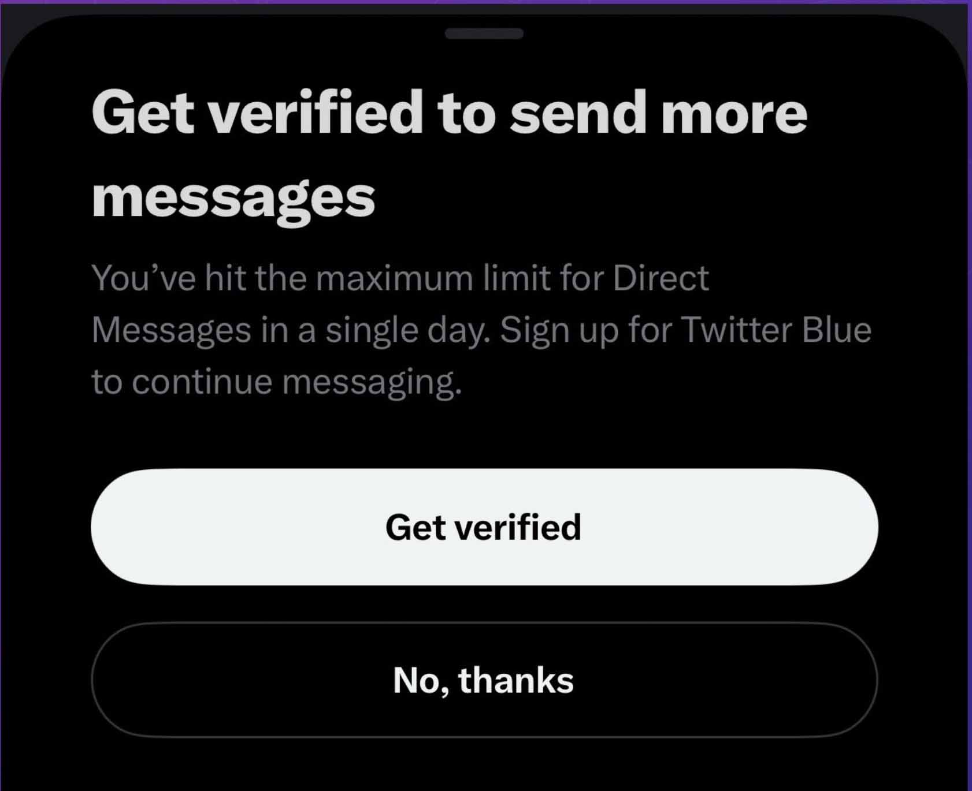Click the 'Direct' word in the description
972x791 pixels.
point(661,278)
